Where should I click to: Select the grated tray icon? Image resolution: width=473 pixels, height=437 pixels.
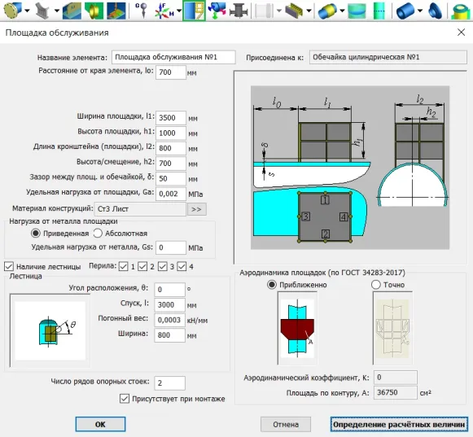[294, 11]
